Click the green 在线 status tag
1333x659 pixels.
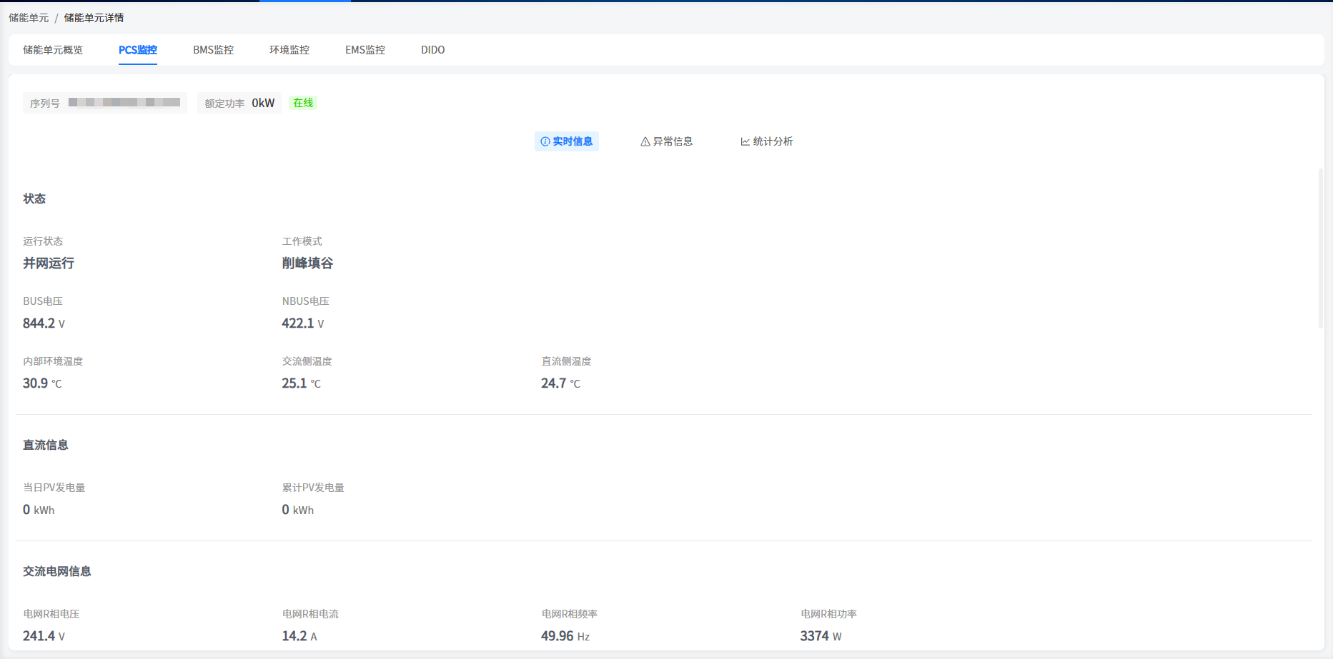(303, 103)
